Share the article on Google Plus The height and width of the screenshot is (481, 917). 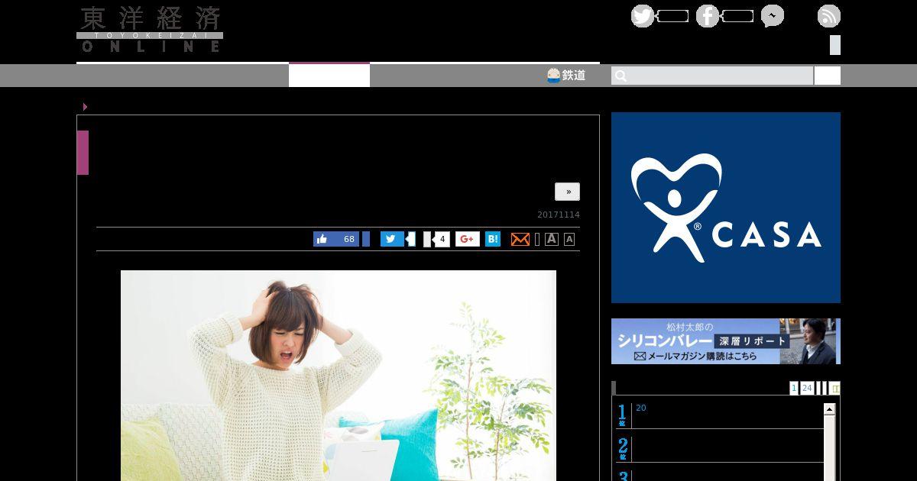(x=468, y=239)
